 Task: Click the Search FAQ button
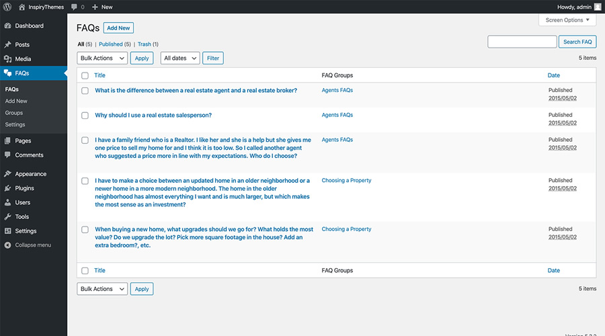click(577, 42)
